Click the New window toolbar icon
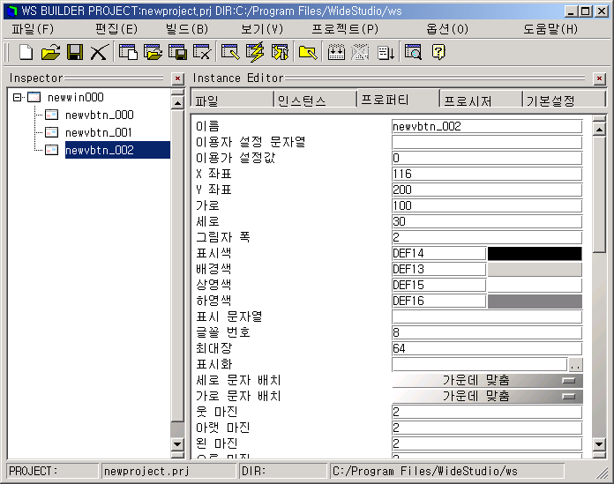The image size is (614, 484). click(x=128, y=52)
